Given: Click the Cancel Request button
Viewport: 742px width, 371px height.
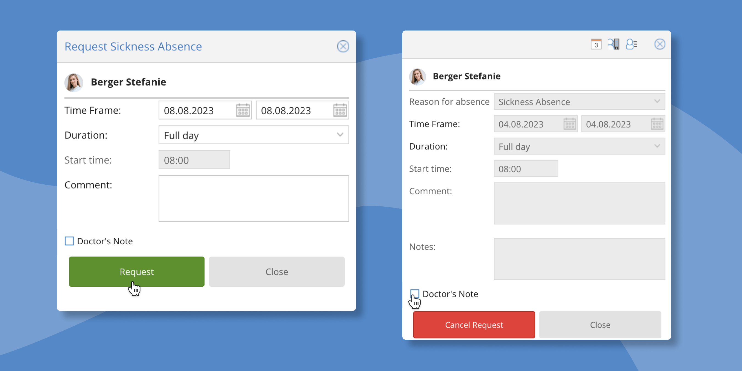Looking at the screenshot, I should 474,325.
